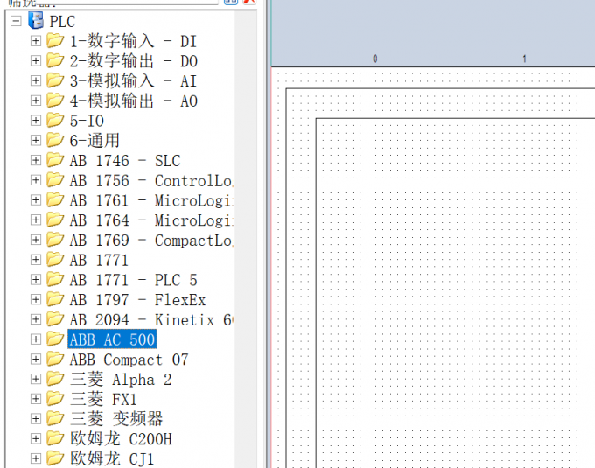Viewport: 595px width, 468px height.
Task: Expand the 1-数字输入 - DI folder
Action: [x=36, y=40]
